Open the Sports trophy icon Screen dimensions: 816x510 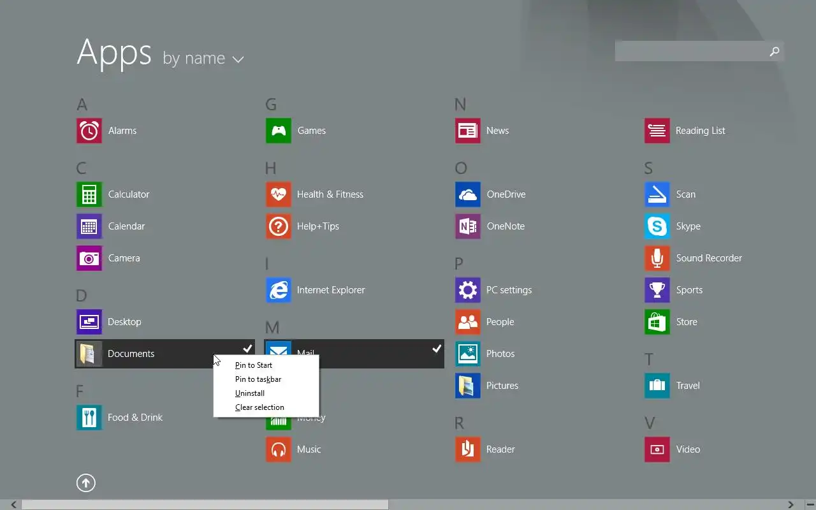[x=657, y=290]
